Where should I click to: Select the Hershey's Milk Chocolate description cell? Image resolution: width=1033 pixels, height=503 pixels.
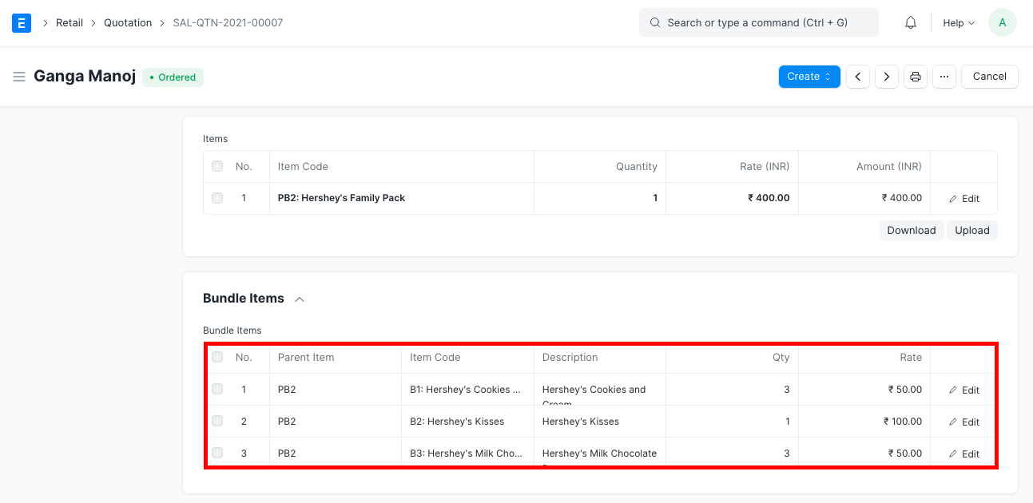[x=600, y=453]
